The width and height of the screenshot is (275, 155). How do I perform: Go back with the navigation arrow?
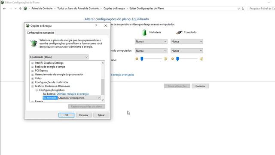pyautogui.click(x=4, y=9)
